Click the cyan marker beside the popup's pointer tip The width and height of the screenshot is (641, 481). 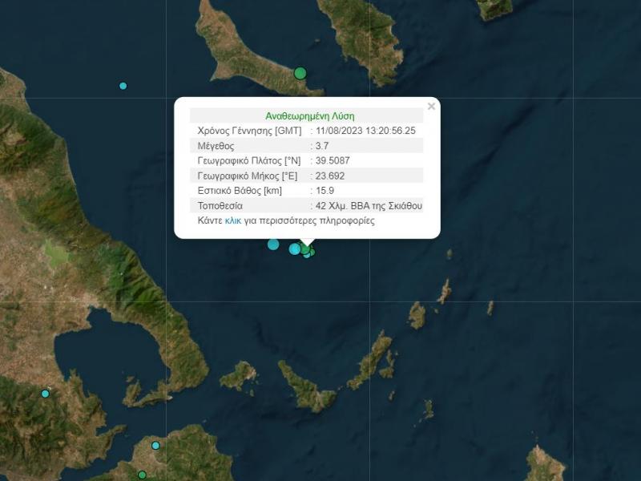(294, 249)
